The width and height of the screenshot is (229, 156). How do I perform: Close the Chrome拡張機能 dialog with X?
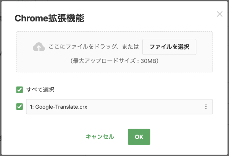tap(219, 14)
